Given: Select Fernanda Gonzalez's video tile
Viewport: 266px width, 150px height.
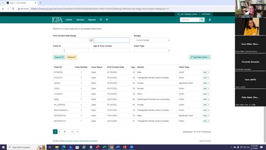Looking at the screenshot, I should click(x=250, y=62).
